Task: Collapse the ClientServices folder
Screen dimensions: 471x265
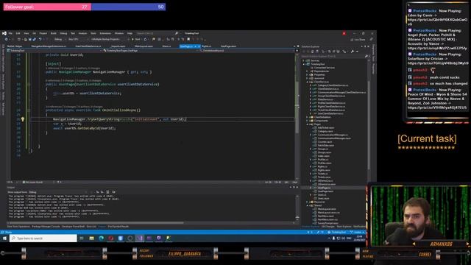Action: click(x=308, y=82)
